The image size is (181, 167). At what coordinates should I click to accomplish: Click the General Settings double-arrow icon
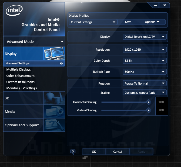(61, 63)
